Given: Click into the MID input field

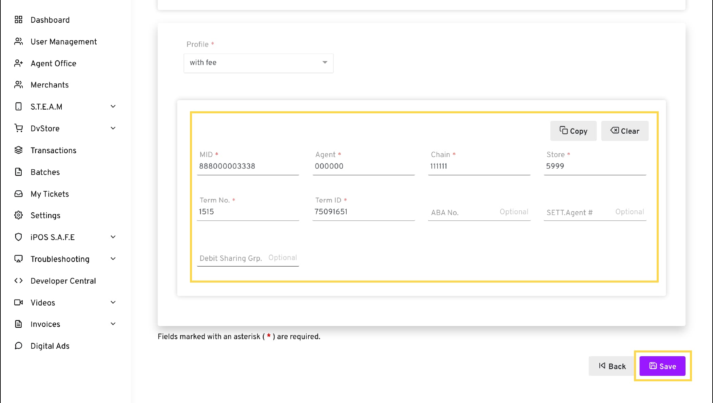Looking at the screenshot, I should [x=248, y=166].
